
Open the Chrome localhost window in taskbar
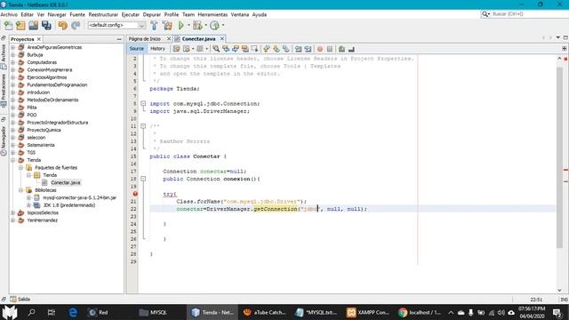coord(419,312)
